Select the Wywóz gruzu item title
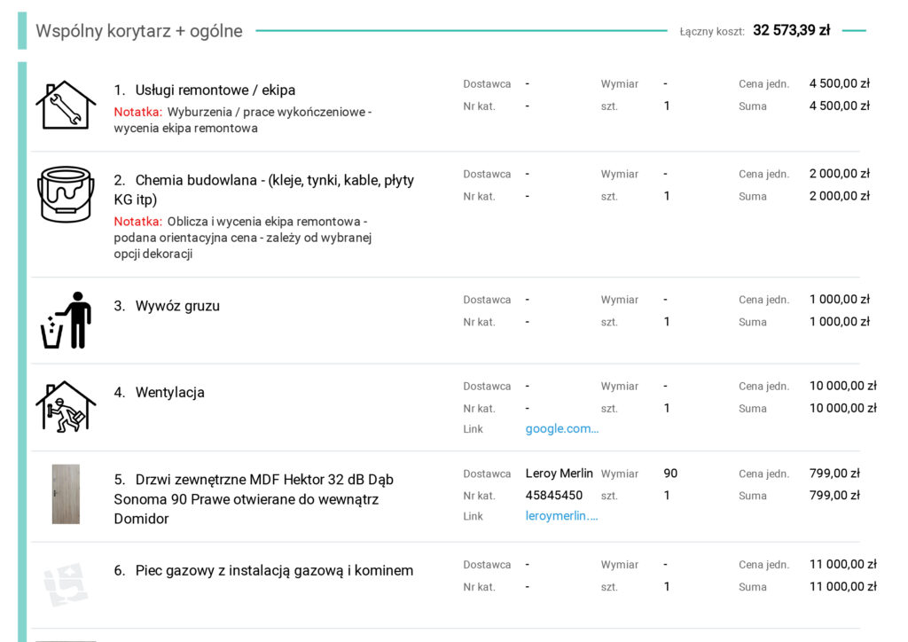The image size is (908, 642). pyautogui.click(x=177, y=306)
